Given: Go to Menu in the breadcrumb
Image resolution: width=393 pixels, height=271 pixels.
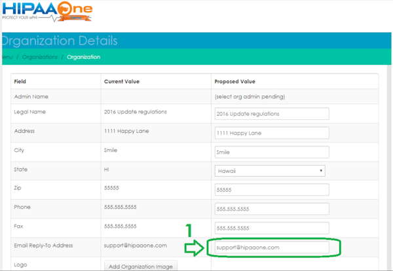Looking at the screenshot, I should click(x=7, y=57).
